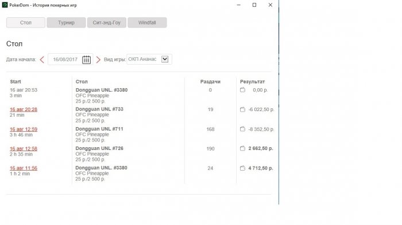Click wallet icon next to -8 352,50 р.
The width and height of the screenshot is (402, 225).
click(x=242, y=129)
